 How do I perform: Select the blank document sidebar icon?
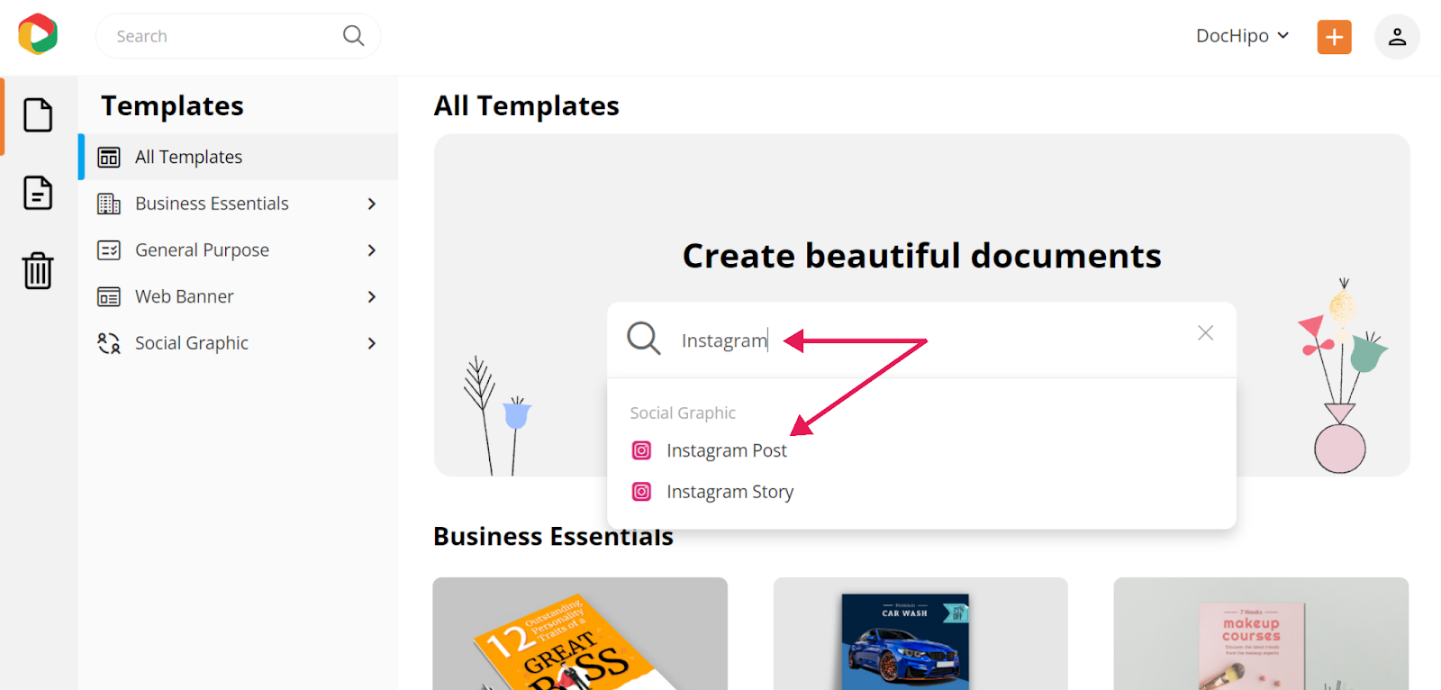(x=38, y=115)
